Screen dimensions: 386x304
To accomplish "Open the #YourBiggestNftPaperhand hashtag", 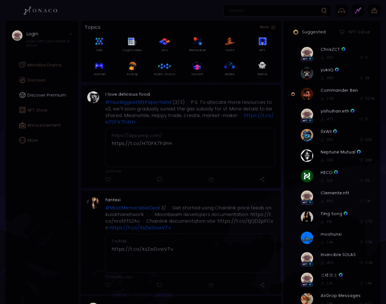I will coord(138,102).
